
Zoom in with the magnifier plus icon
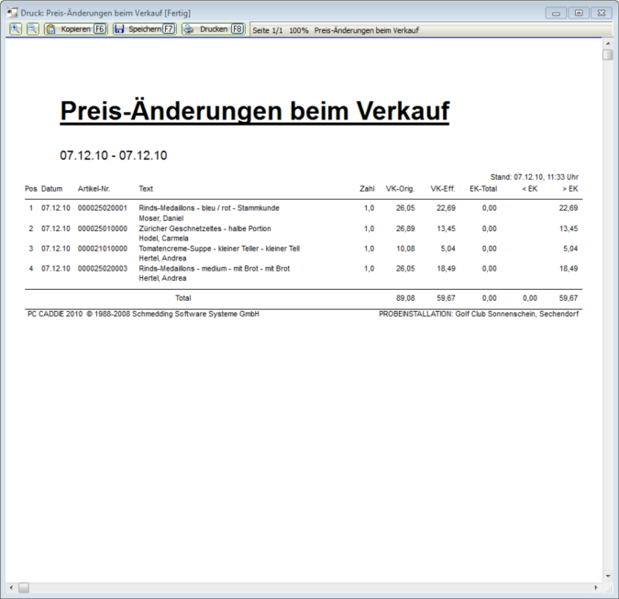click(16, 29)
